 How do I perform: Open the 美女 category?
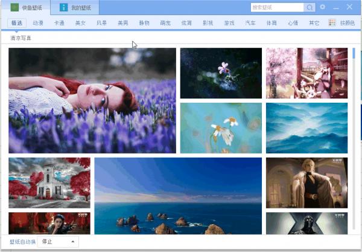pyautogui.click(x=80, y=23)
